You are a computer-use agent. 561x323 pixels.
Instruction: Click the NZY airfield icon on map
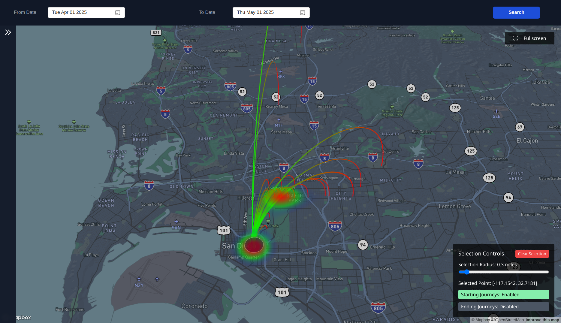point(139,279)
